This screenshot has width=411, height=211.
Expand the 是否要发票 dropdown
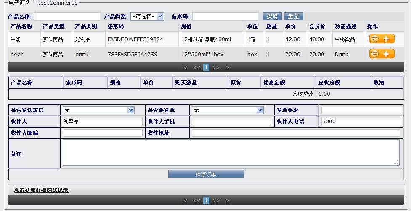pos(227,110)
